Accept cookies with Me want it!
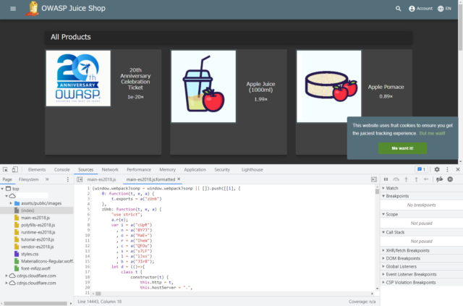Viewport: 463px width, 306px height. coord(402,148)
